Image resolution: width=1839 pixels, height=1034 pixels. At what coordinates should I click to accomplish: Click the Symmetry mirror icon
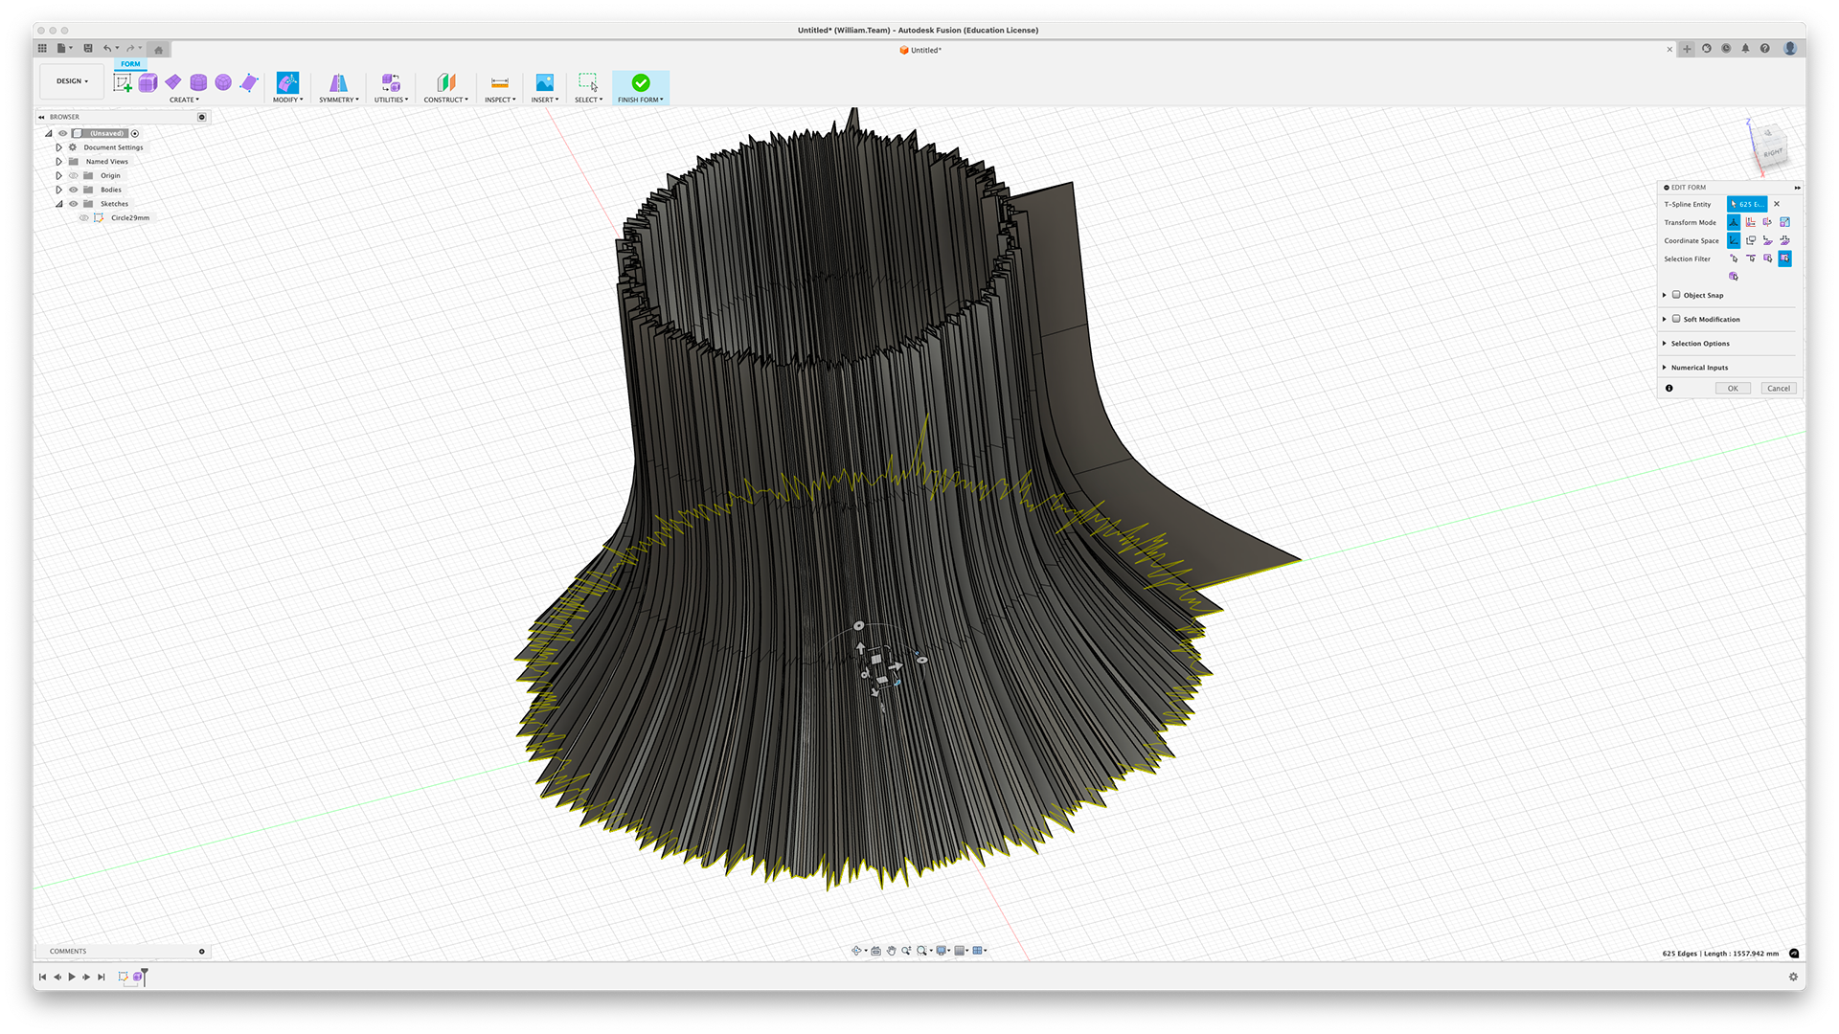pos(338,82)
